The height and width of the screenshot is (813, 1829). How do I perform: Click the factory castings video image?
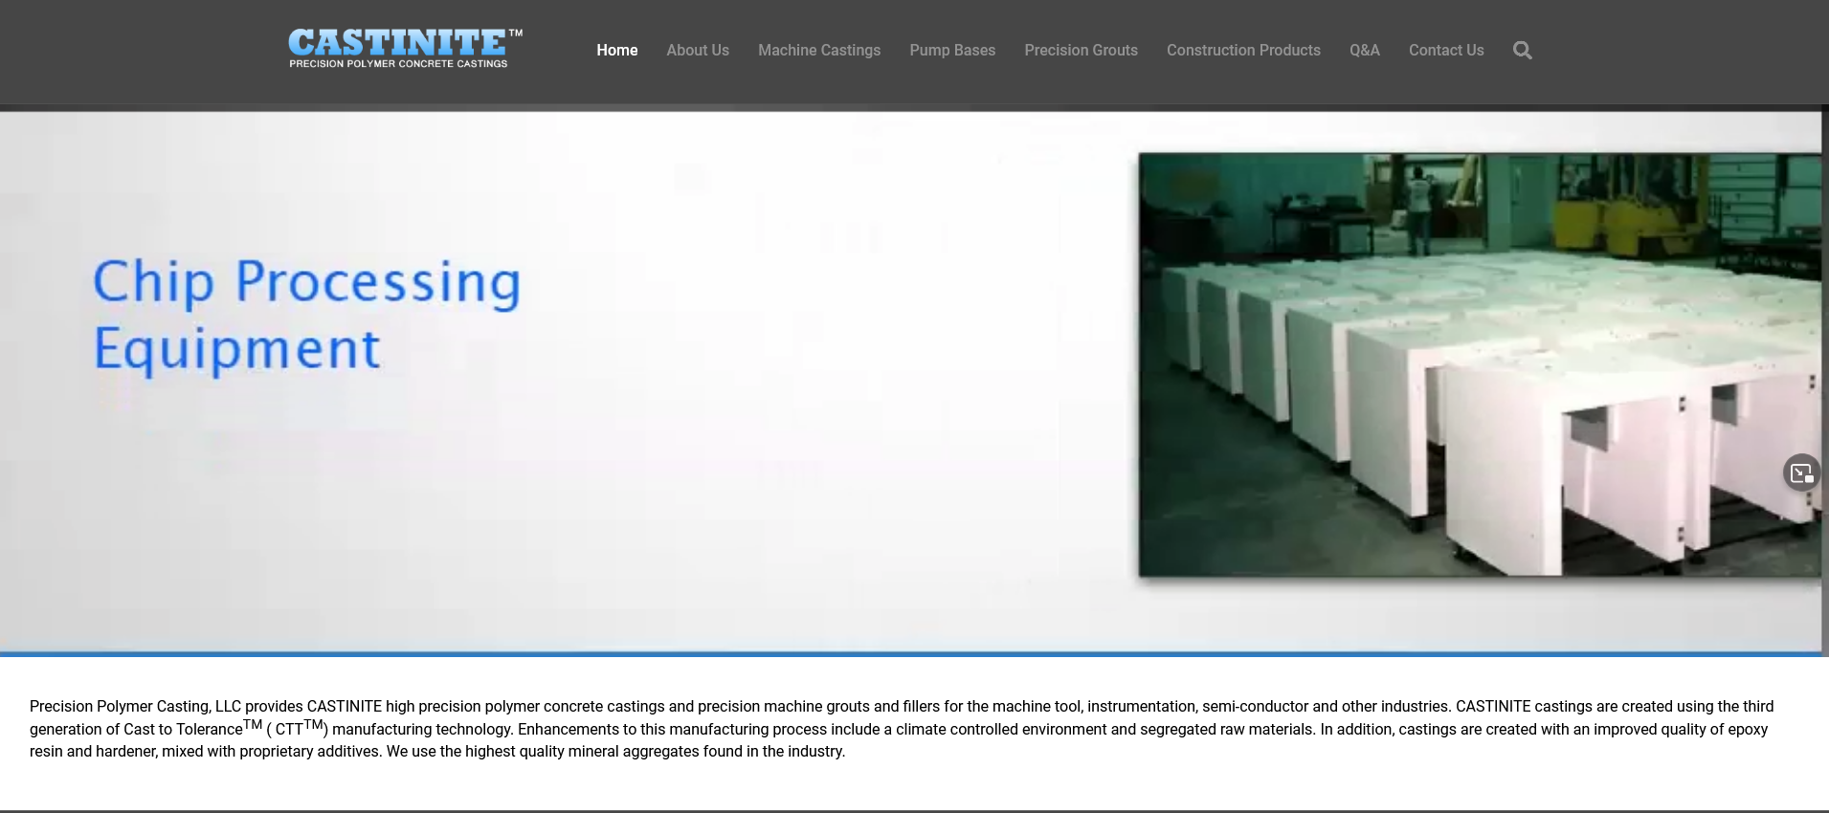pos(1480,364)
